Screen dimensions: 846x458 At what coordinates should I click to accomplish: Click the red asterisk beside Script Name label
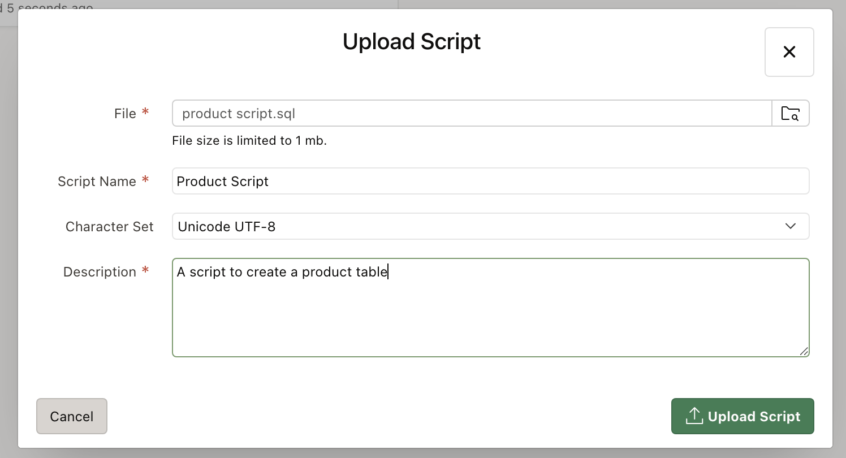145,180
